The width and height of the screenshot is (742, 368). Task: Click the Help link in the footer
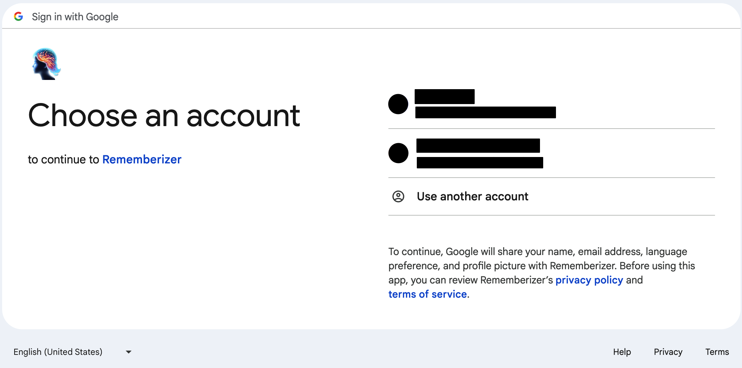tap(622, 352)
